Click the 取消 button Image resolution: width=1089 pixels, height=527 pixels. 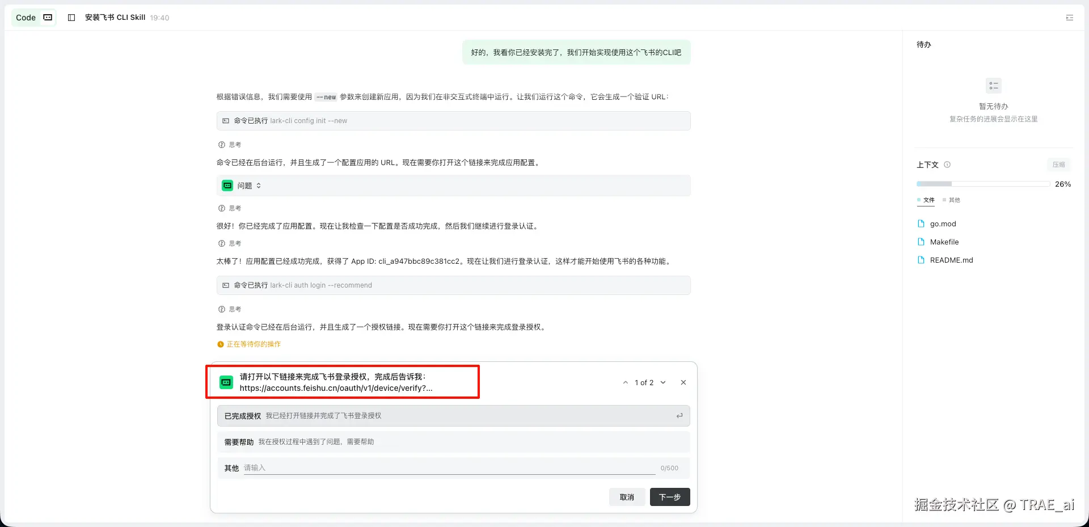coord(627,497)
